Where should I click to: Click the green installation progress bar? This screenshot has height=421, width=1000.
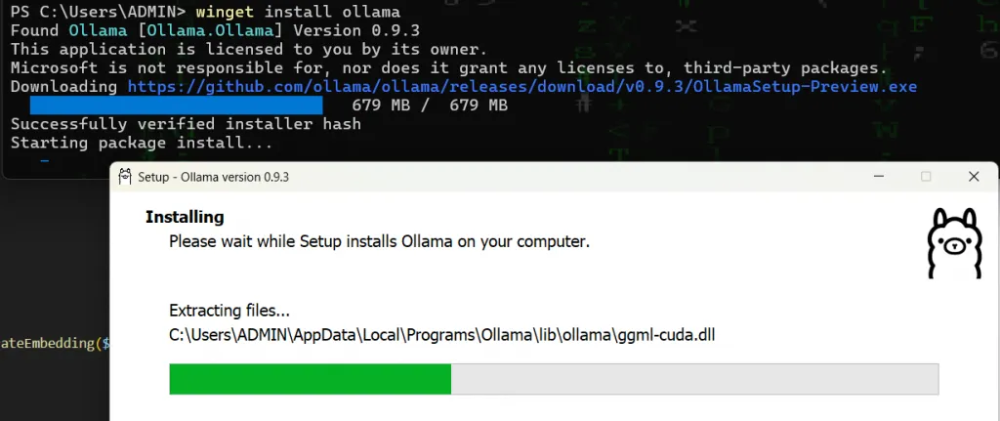click(310, 379)
